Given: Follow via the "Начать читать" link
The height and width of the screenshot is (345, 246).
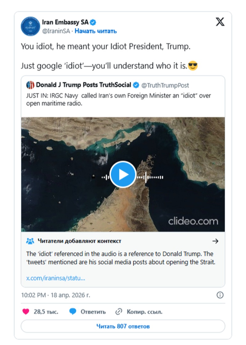Looking at the screenshot, I should tap(96, 31).
